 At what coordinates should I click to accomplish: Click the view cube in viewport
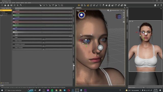coord(118,16)
